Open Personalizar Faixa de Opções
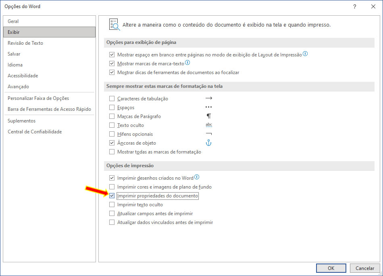The image size is (383, 276). 49,98
